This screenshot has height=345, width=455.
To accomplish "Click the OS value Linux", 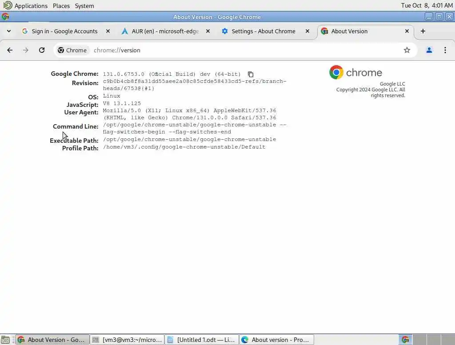I will tap(112, 96).
